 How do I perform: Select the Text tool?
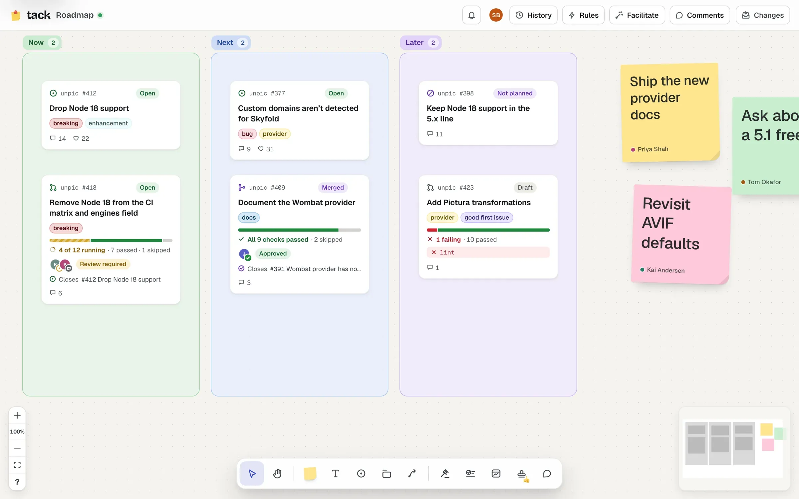tap(336, 473)
